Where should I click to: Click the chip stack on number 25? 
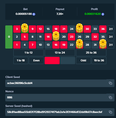(79, 44)
